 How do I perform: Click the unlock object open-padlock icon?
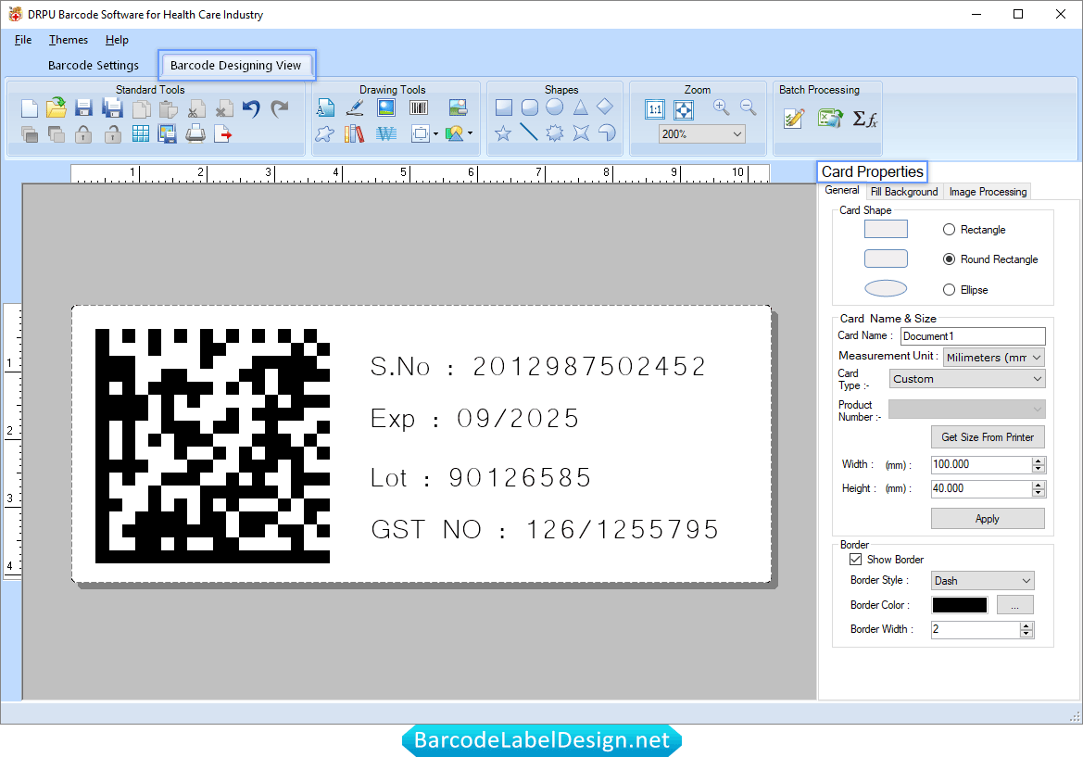113,134
